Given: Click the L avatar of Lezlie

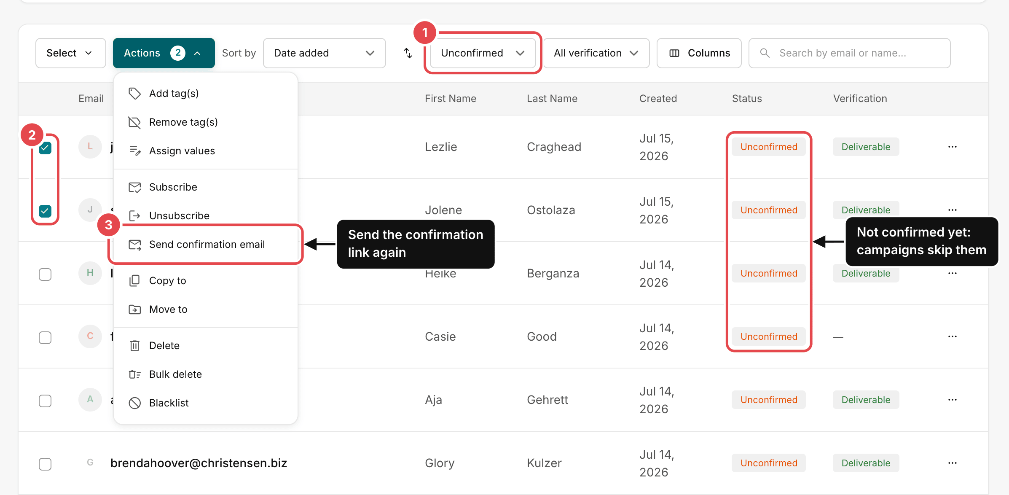Looking at the screenshot, I should tap(90, 147).
